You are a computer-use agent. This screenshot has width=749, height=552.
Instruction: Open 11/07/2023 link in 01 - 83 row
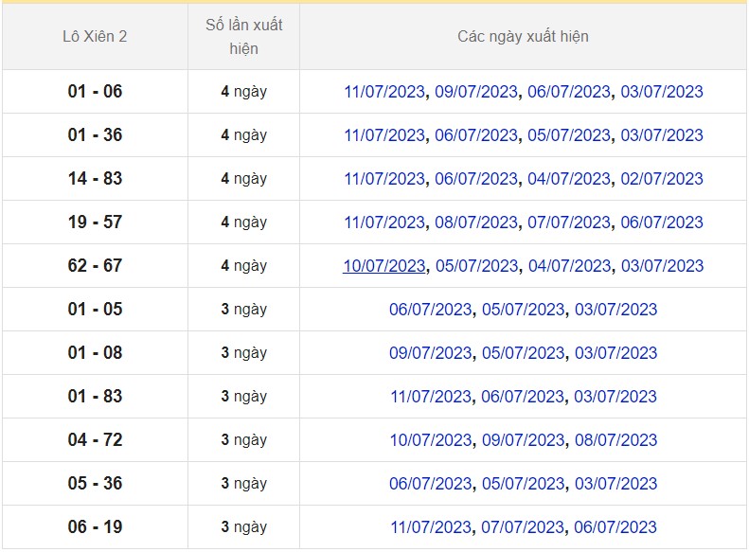pos(430,397)
